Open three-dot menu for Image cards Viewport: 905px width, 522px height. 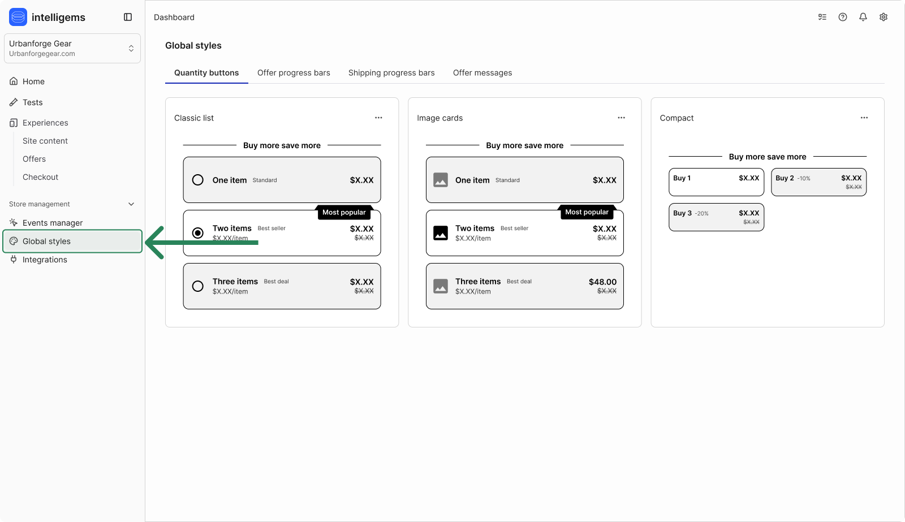621,118
